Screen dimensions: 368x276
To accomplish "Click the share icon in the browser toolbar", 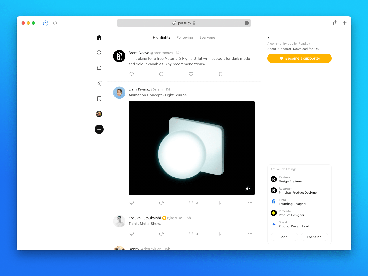I will [335, 23].
